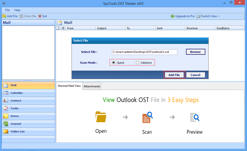Click the red Exit X icon
Viewport: 247px width, 151px height.
point(40,16)
